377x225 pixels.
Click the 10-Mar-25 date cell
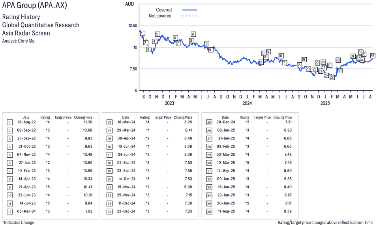(x=226, y=163)
